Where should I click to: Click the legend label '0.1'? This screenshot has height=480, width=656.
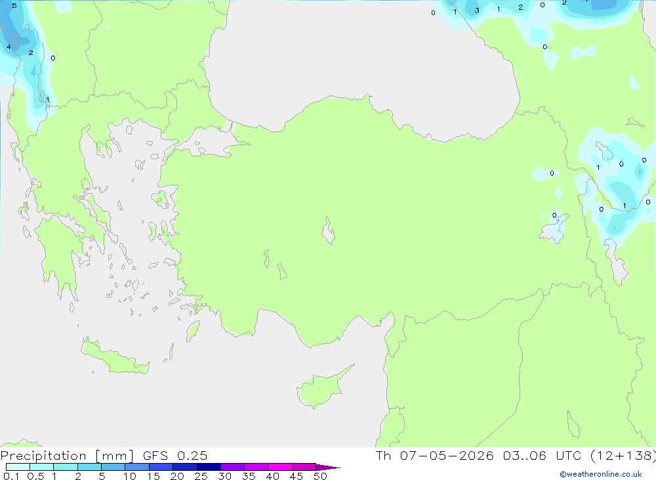[11, 476]
